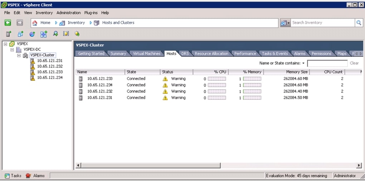Click the second toolbar icon with green plus
This screenshot has width=365, height=181.
pyautogui.click(x=20, y=34)
